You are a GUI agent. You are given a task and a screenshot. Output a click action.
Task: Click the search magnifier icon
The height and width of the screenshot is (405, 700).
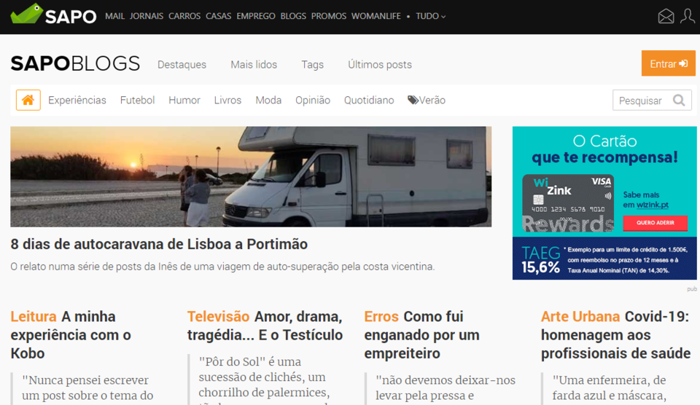click(x=679, y=101)
